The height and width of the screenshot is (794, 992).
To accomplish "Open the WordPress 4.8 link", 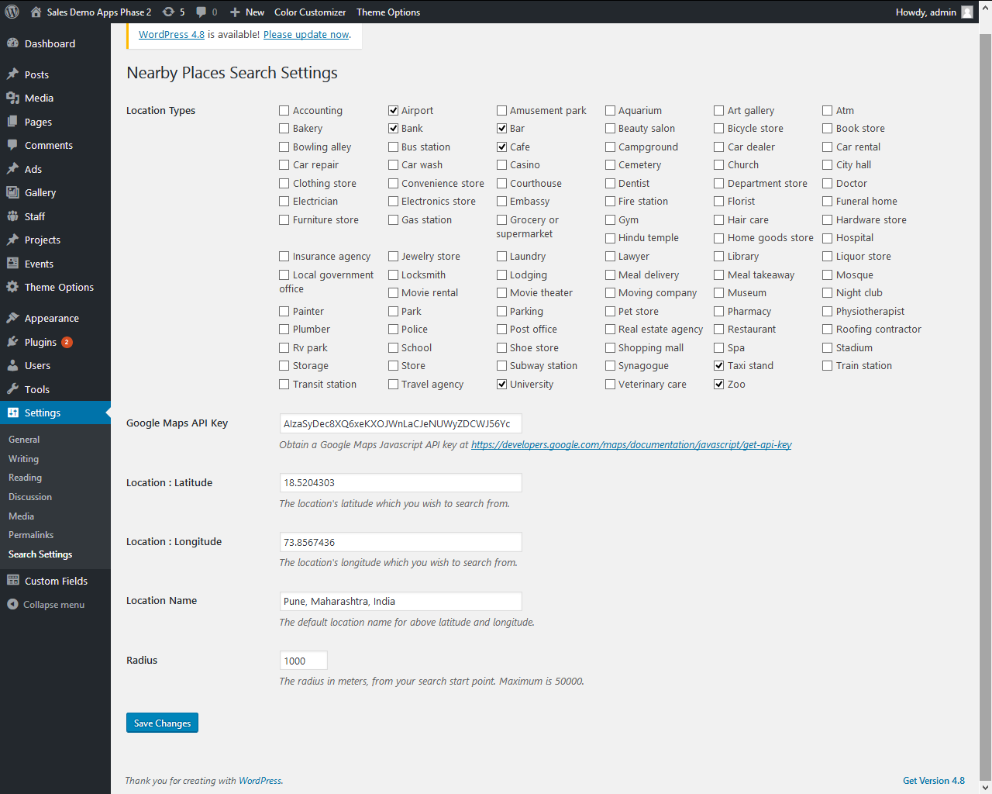I will click(x=171, y=34).
